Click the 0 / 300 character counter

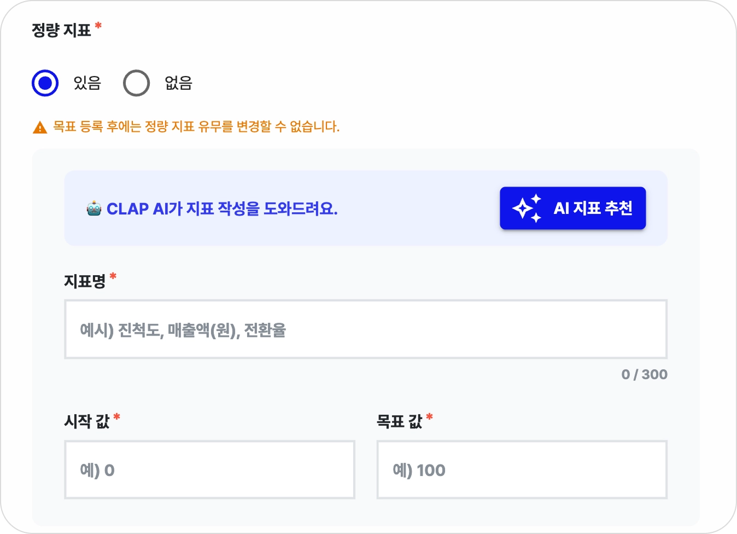[x=644, y=375]
